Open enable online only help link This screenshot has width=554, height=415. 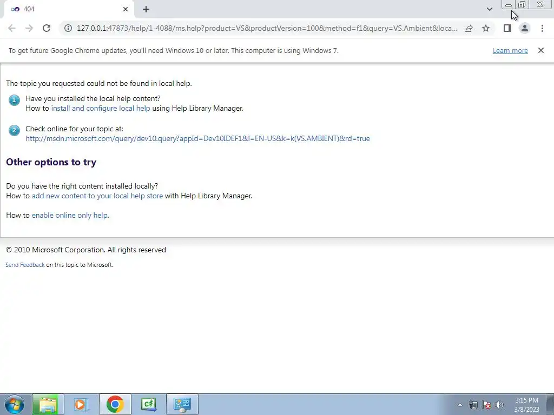[x=70, y=215]
